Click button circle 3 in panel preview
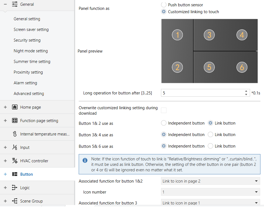The width and height of the screenshot is (264, 208). (209, 35)
